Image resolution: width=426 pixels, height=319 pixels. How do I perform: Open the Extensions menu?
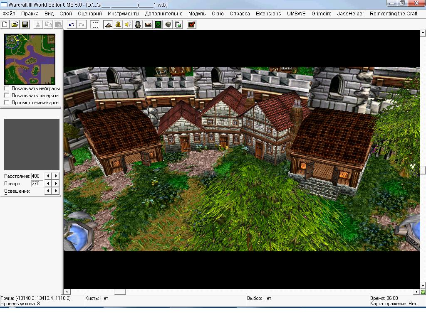pos(268,14)
